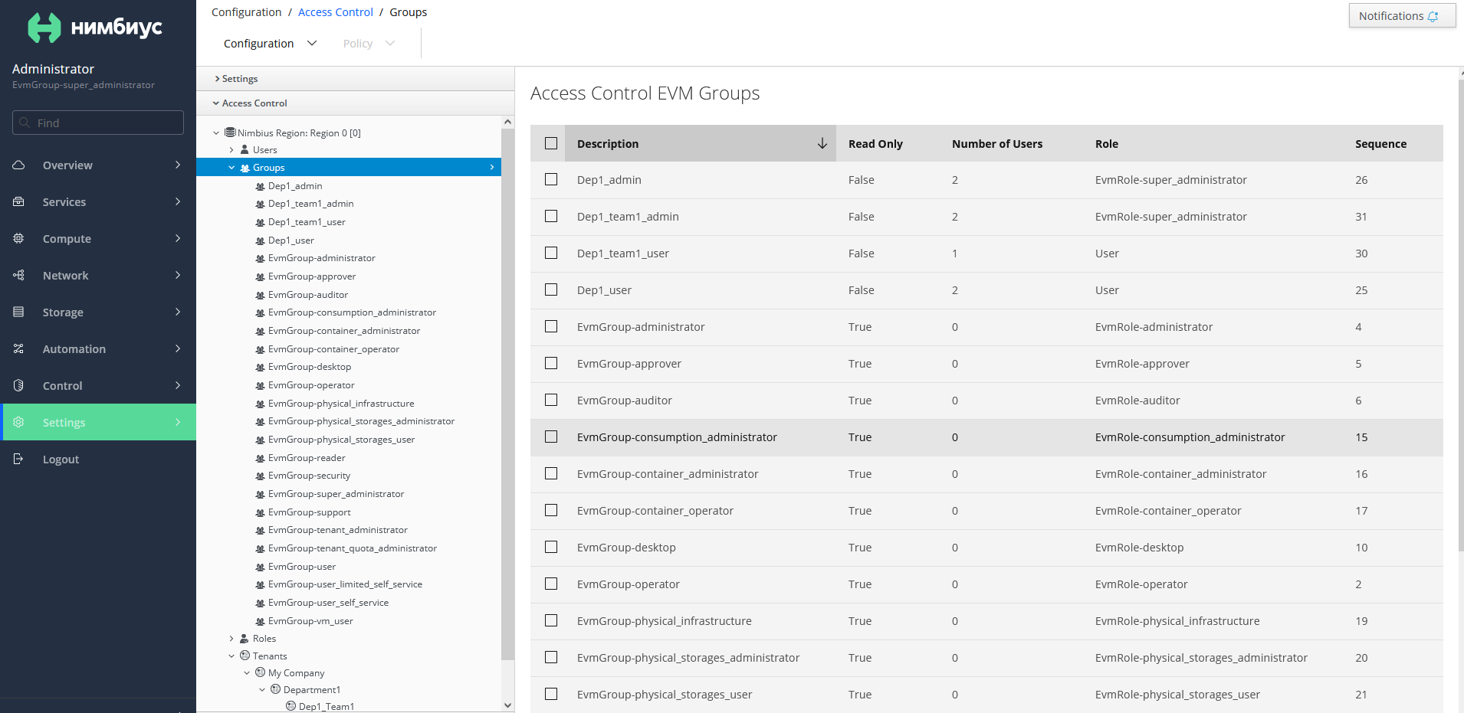Expand the Settings accordion section

pos(355,79)
